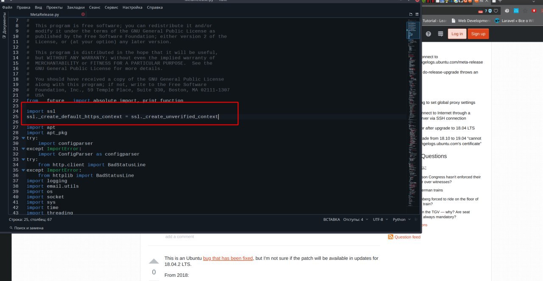Collapse the try block at line 33
The width and height of the screenshot is (543, 281).
pyautogui.click(x=23, y=160)
